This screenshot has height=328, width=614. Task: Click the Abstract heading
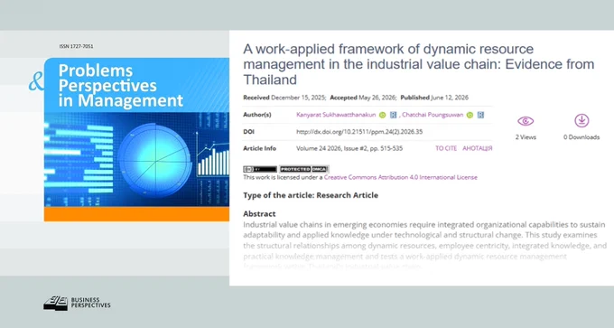[x=259, y=214]
